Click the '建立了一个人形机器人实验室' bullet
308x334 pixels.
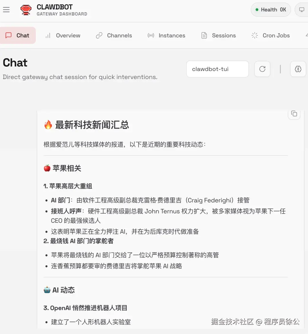91,322
